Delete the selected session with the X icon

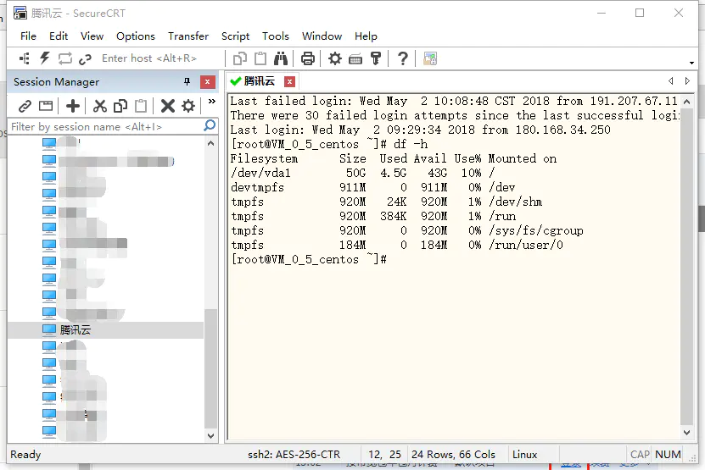(x=167, y=106)
